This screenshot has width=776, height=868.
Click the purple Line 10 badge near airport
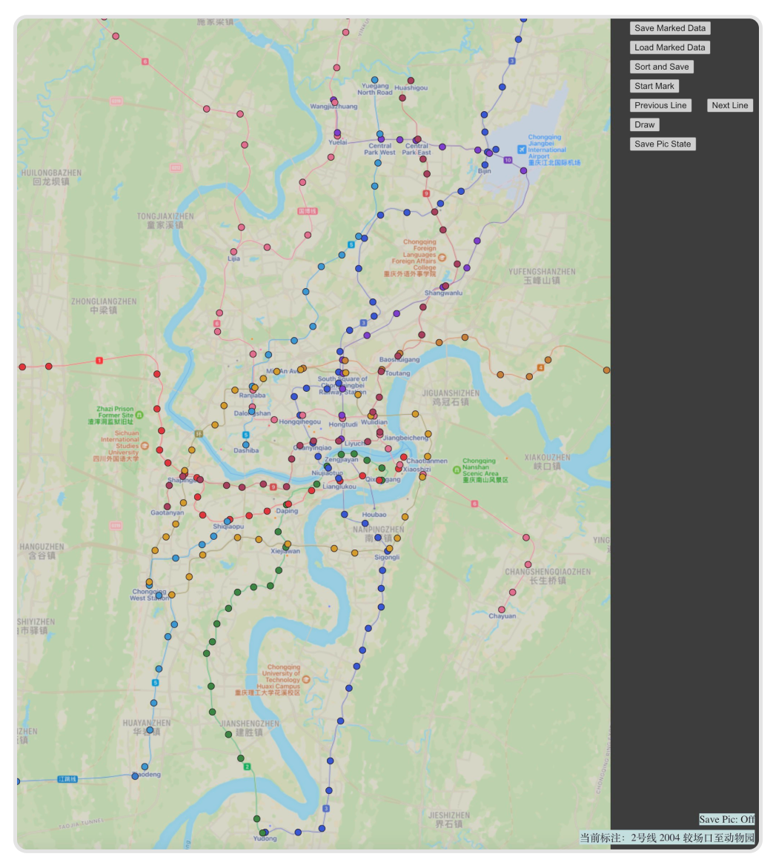(508, 160)
